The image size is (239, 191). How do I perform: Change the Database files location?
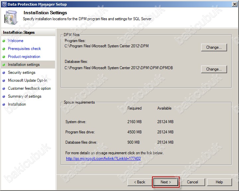coord(214,69)
